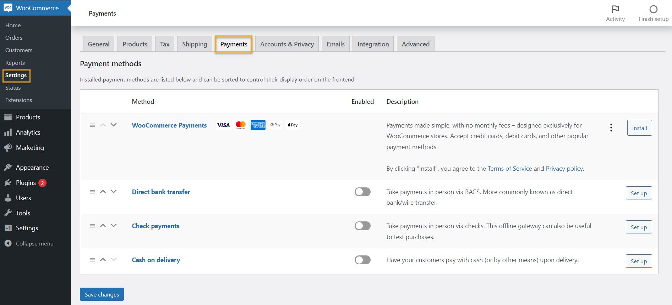This screenshot has height=305, width=672.
Task: Set up Cash on delivery
Action: (x=639, y=261)
